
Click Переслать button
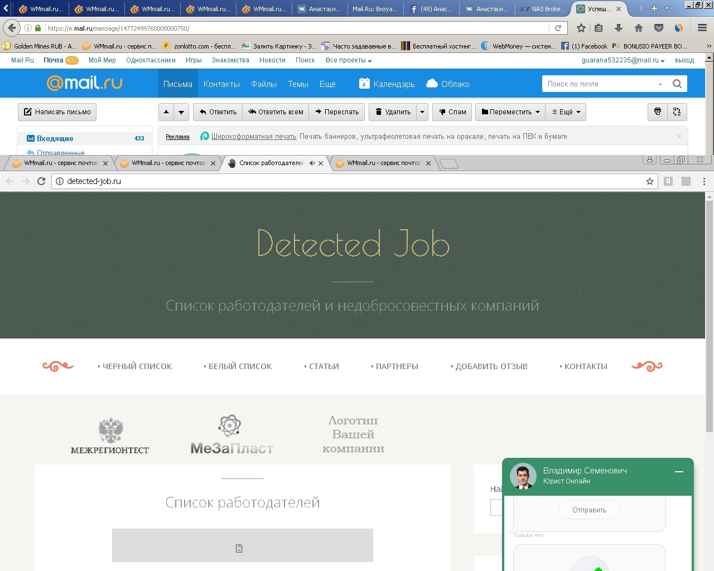[337, 112]
